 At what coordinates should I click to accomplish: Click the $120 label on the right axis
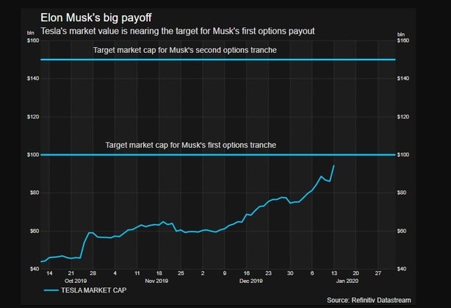(x=404, y=117)
